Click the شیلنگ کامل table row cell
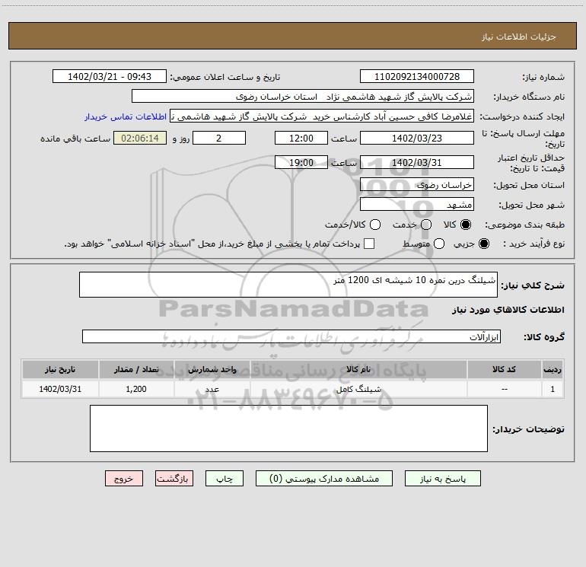Image resolution: width=586 pixels, height=567 pixels. [358, 389]
